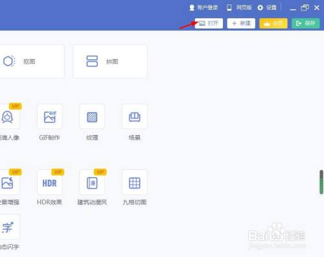Sign in via 账户登录
The height and width of the screenshot is (257, 324).
pos(203,8)
